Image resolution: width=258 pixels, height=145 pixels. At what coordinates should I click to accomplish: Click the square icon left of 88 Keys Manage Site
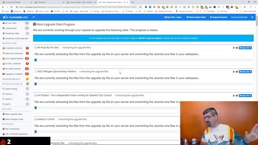(237, 48)
